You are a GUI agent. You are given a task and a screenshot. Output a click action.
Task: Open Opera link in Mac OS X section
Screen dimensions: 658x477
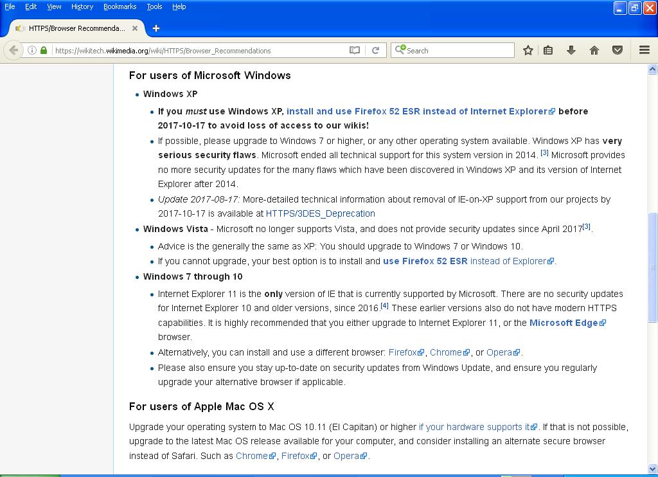(x=350, y=456)
